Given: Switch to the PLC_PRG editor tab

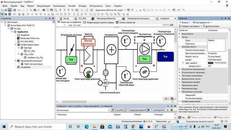Looking at the screenshot, I should point(81,18).
